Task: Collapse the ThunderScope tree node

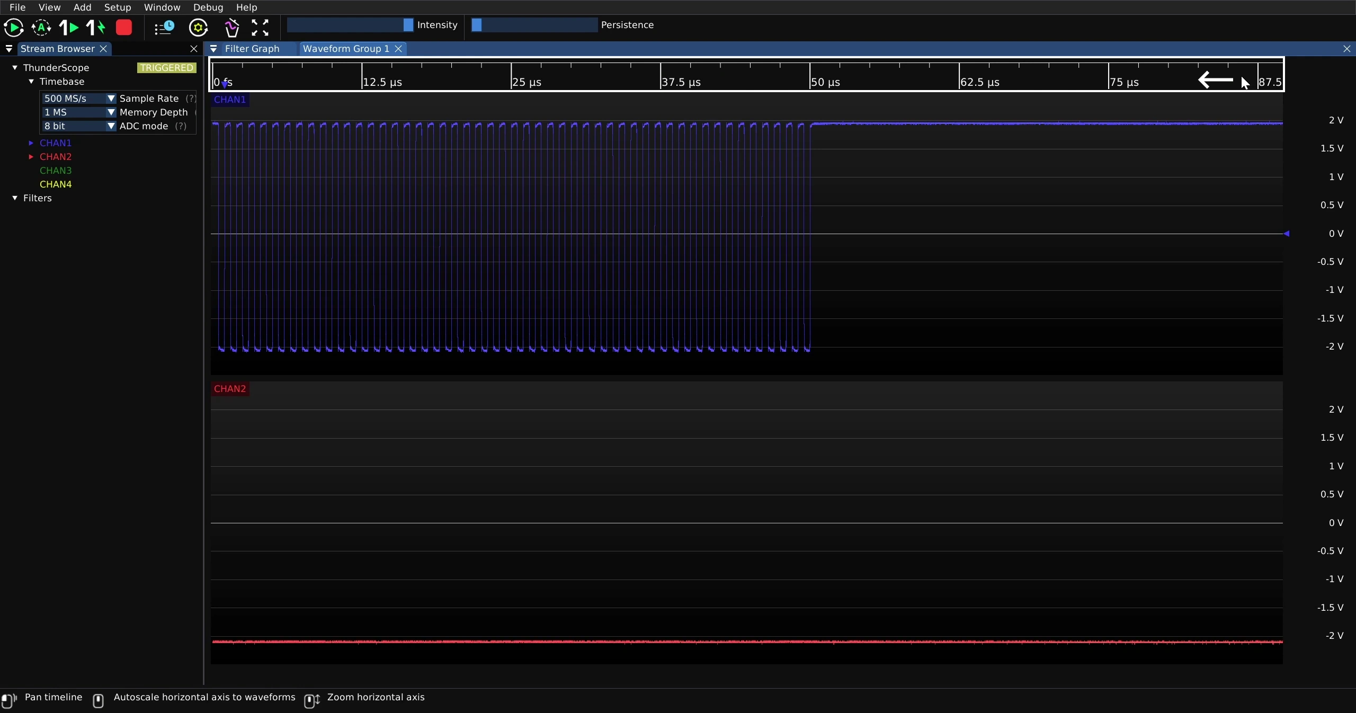Action: (x=15, y=68)
